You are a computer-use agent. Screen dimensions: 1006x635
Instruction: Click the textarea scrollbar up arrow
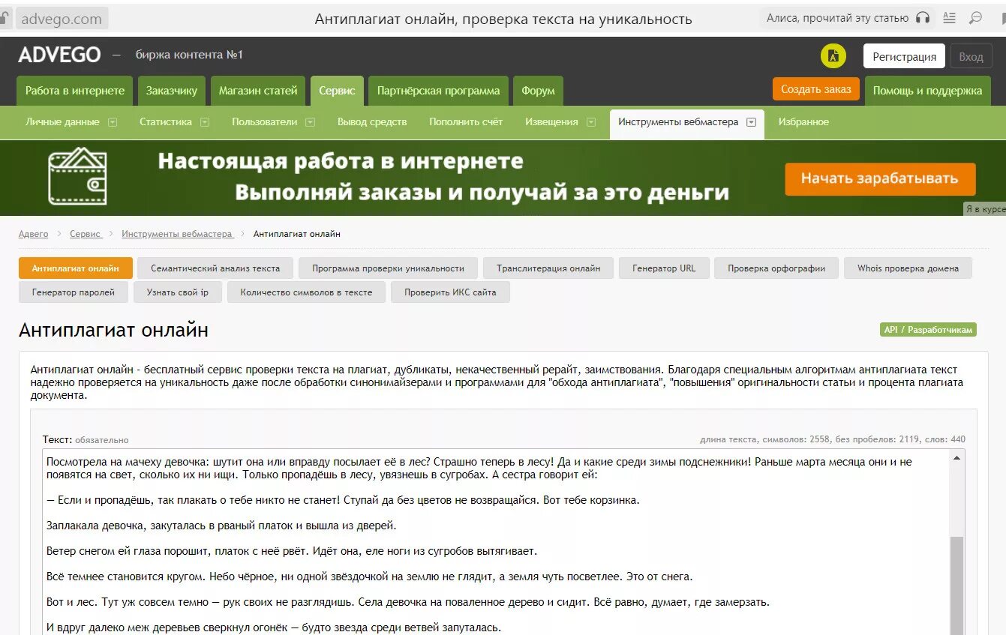click(956, 457)
